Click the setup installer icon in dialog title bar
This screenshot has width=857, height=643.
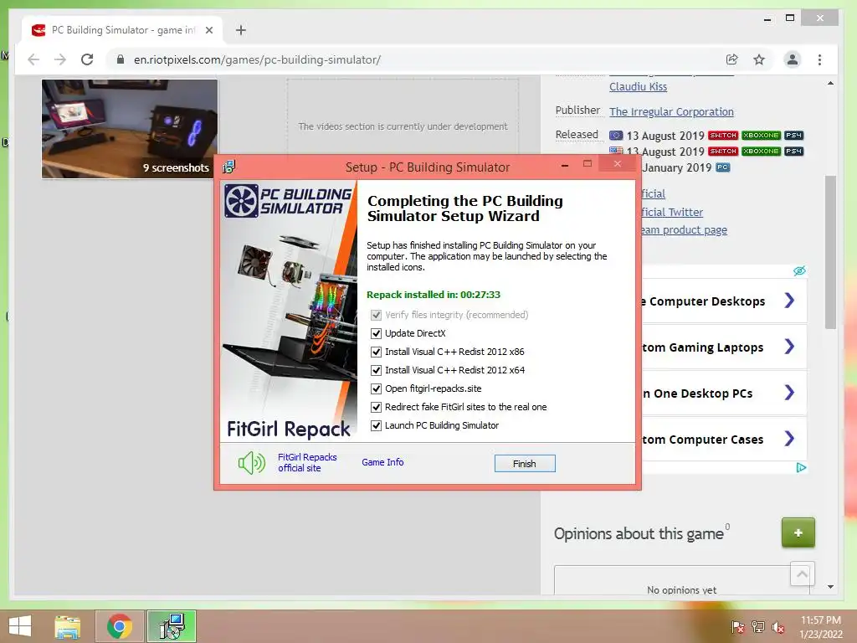point(229,167)
